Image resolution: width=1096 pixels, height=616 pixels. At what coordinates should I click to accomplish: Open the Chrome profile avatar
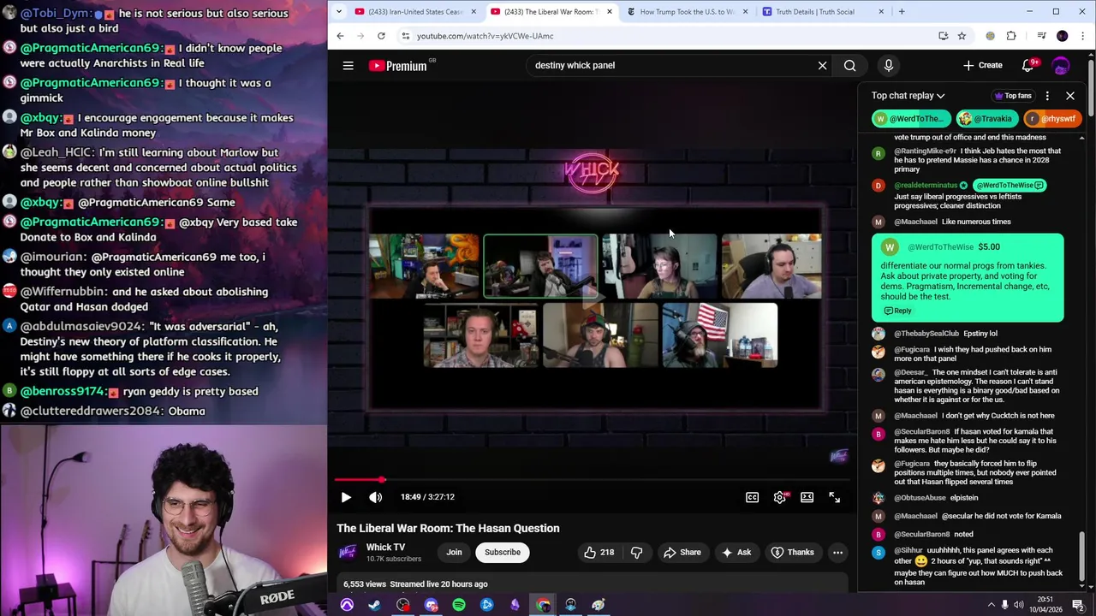point(1063,36)
